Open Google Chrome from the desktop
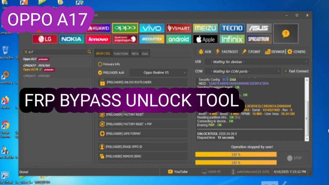 click(5, 129)
